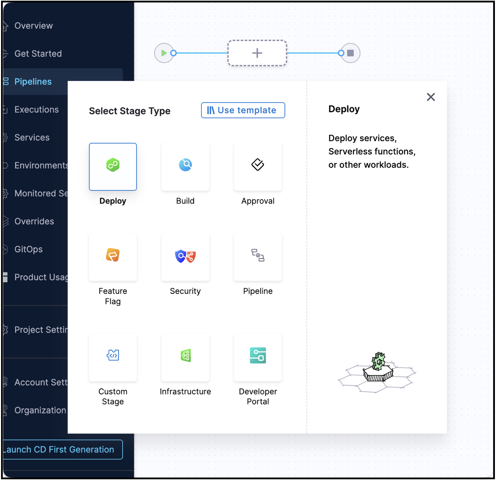The image size is (497, 481).
Task: Close the Select Stage Type dialog
Action: [x=431, y=97]
